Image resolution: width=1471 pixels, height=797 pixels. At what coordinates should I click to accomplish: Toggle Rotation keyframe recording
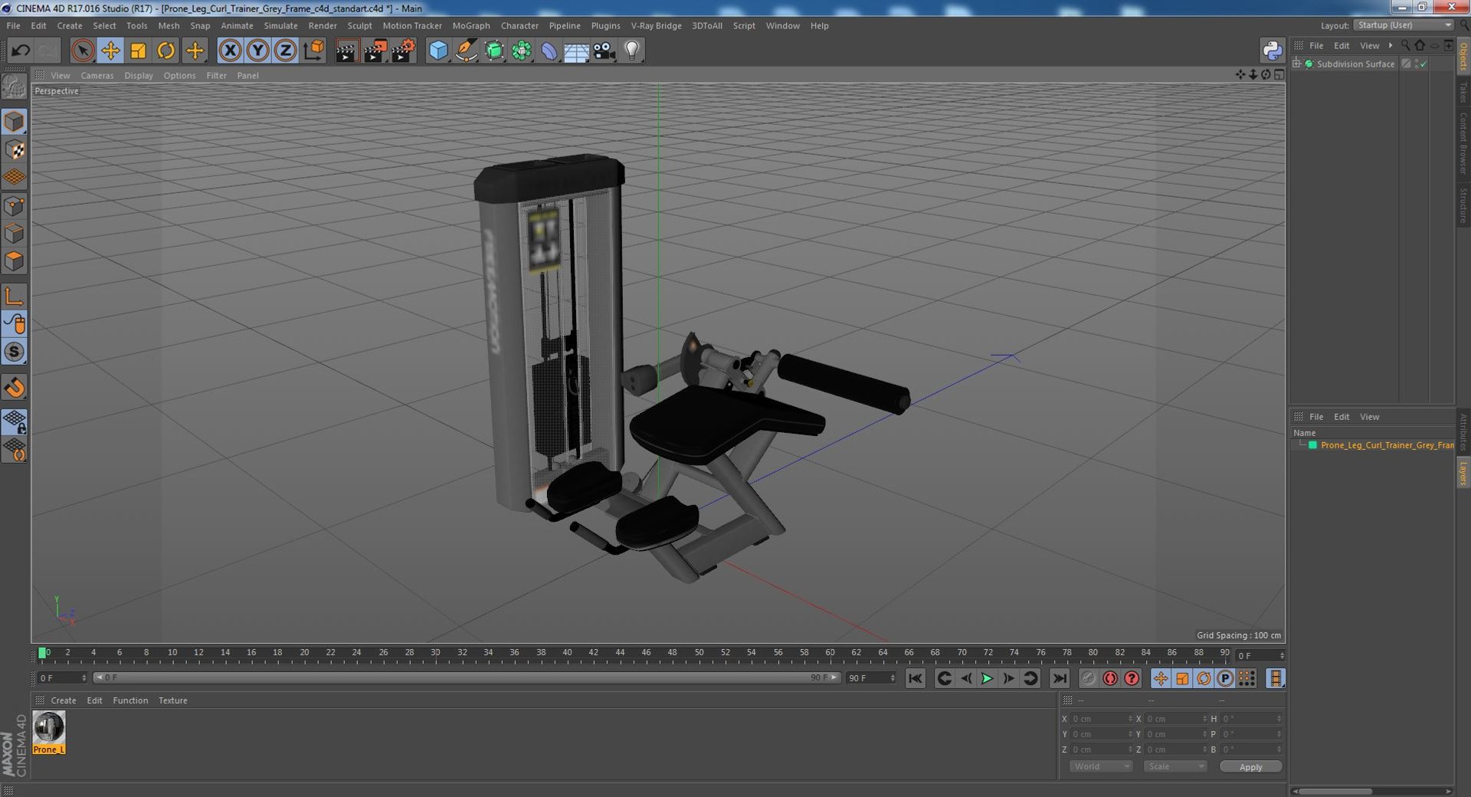pos(1204,678)
